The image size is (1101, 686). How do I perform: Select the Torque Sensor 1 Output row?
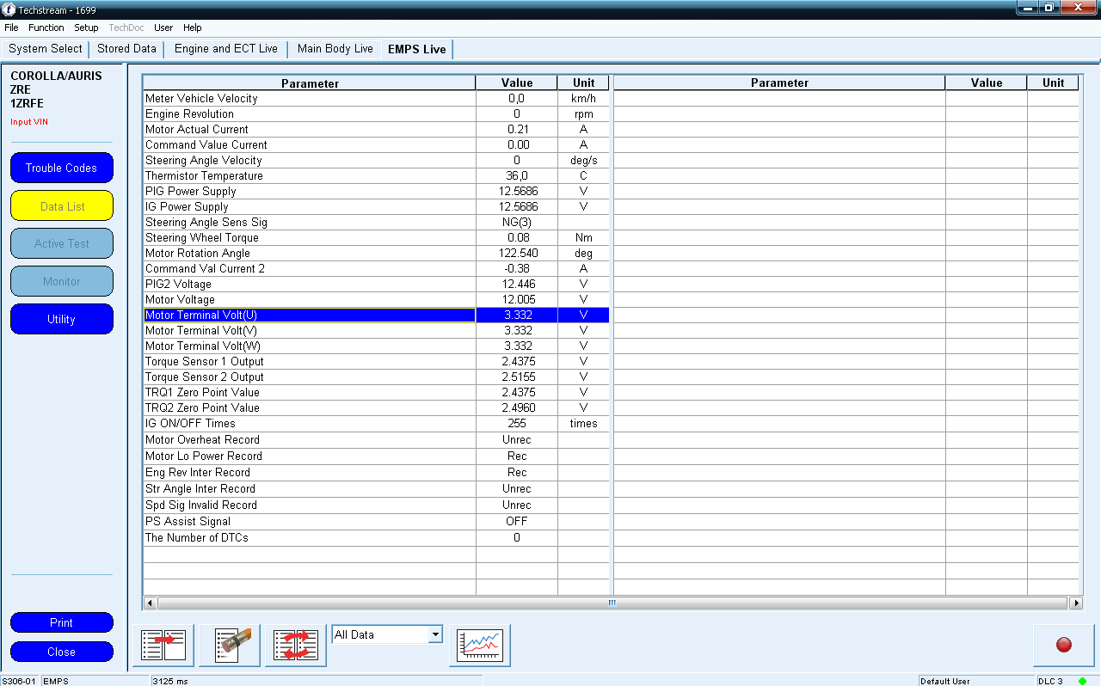point(376,361)
